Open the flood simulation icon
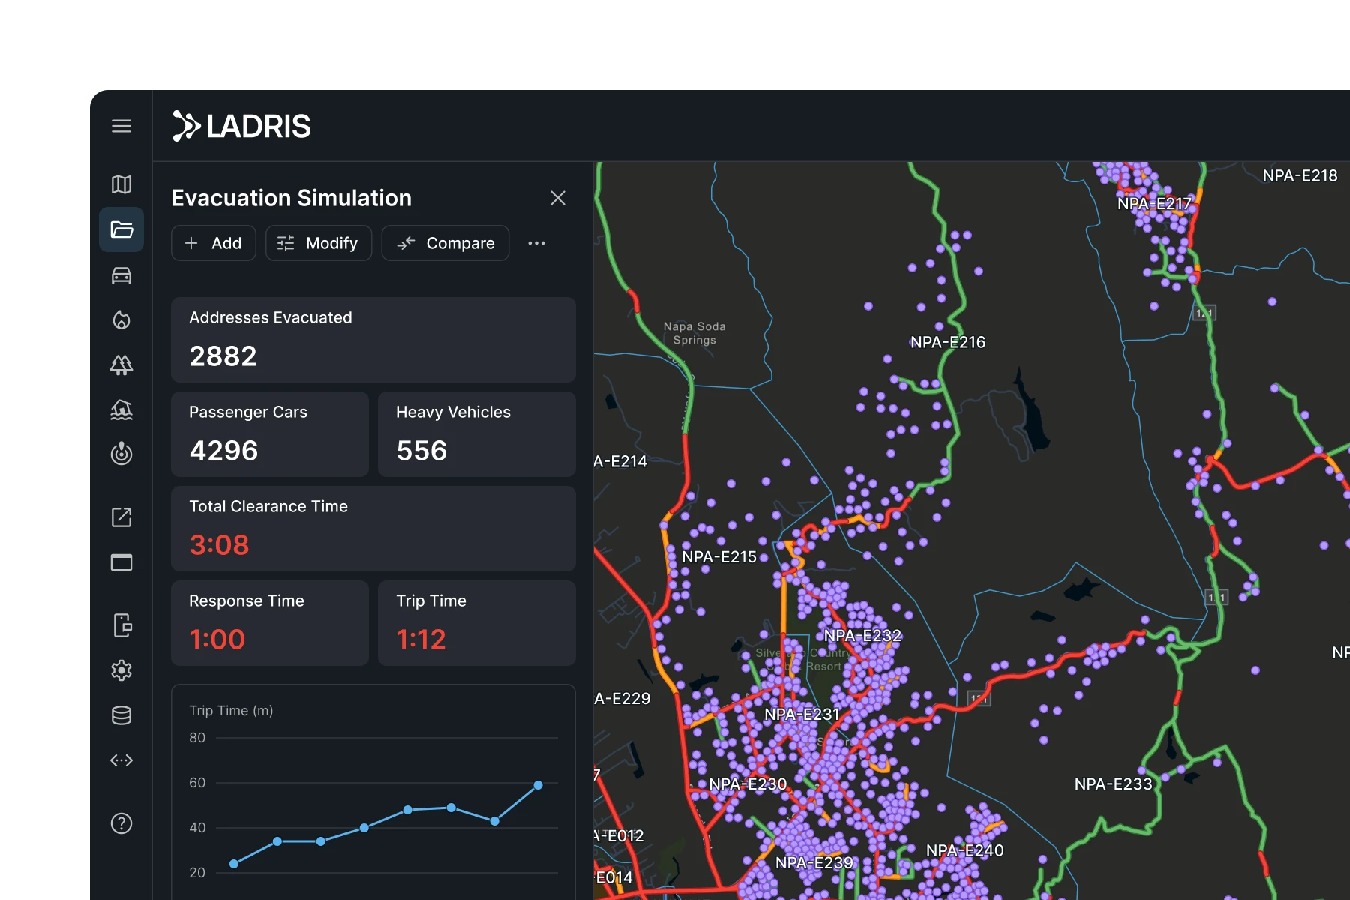The width and height of the screenshot is (1350, 900). pyautogui.click(x=121, y=410)
